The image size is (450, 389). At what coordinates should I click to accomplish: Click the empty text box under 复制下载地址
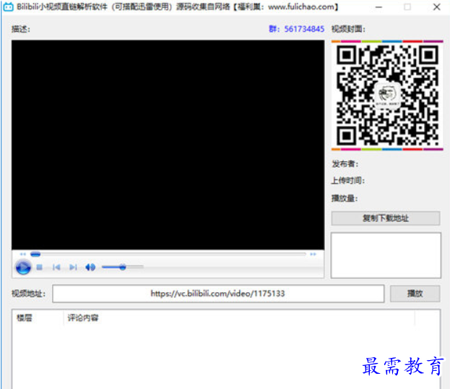(x=386, y=255)
